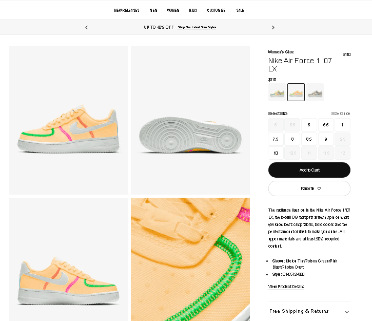Pick size 7 from size grid
The height and width of the screenshot is (321, 372).
[342, 125]
